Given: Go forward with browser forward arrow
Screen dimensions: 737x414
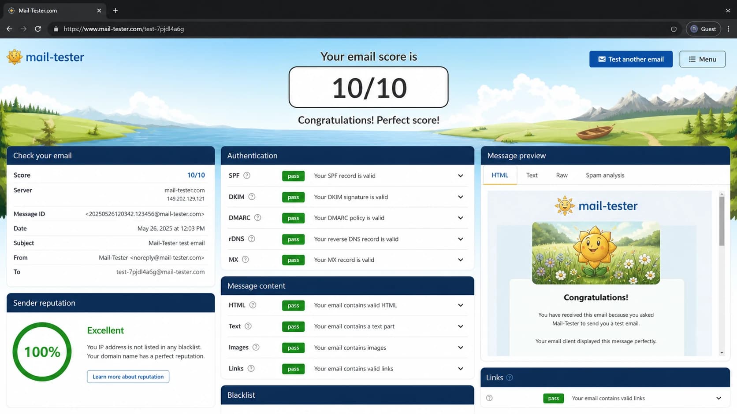Looking at the screenshot, I should point(24,29).
